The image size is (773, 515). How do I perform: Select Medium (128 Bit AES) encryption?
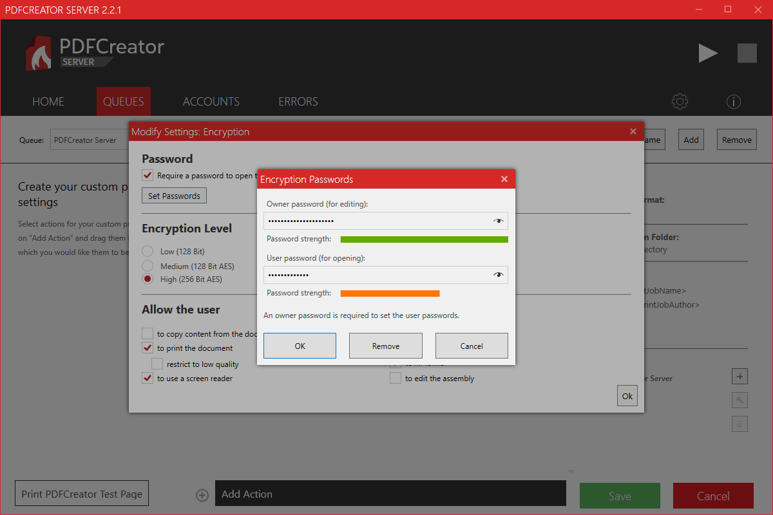click(x=148, y=266)
